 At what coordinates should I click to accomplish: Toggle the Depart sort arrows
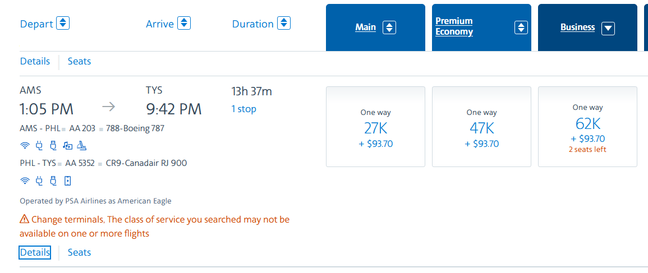[63, 23]
